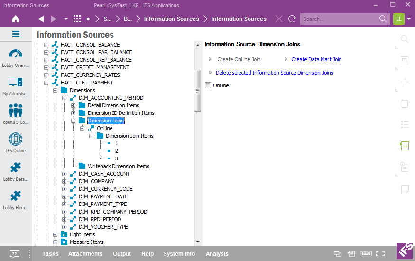
Task: Open Lobby Elements puzzle shortcut
Action: click(x=16, y=200)
